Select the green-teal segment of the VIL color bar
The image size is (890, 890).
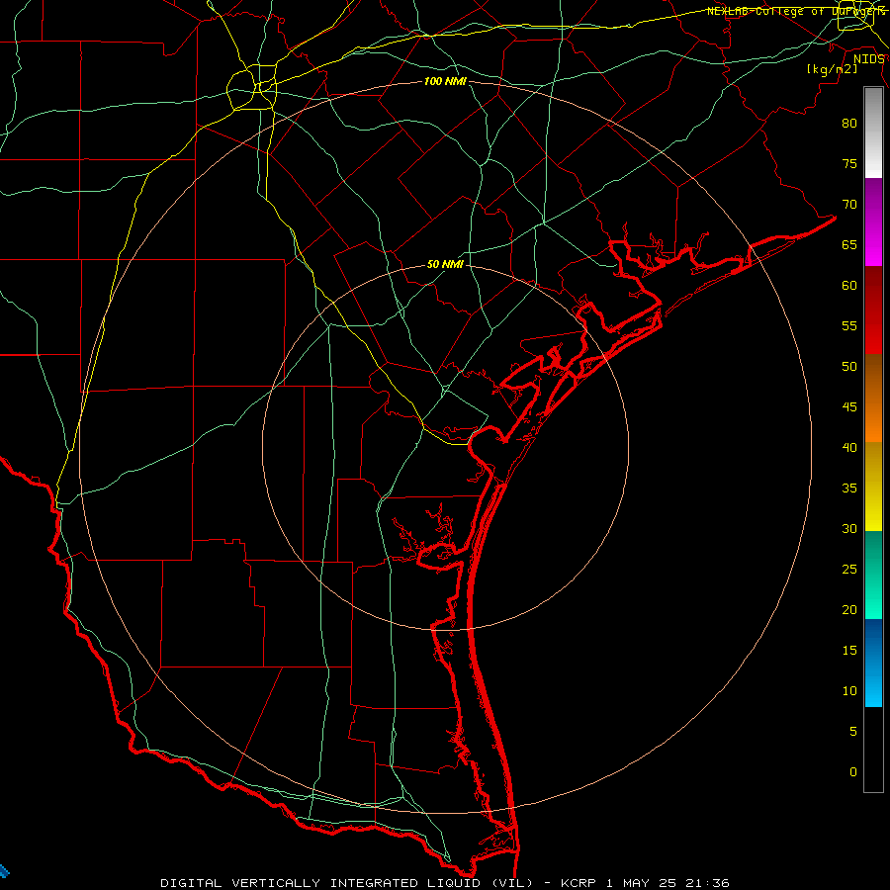pyautogui.click(x=873, y=575)
